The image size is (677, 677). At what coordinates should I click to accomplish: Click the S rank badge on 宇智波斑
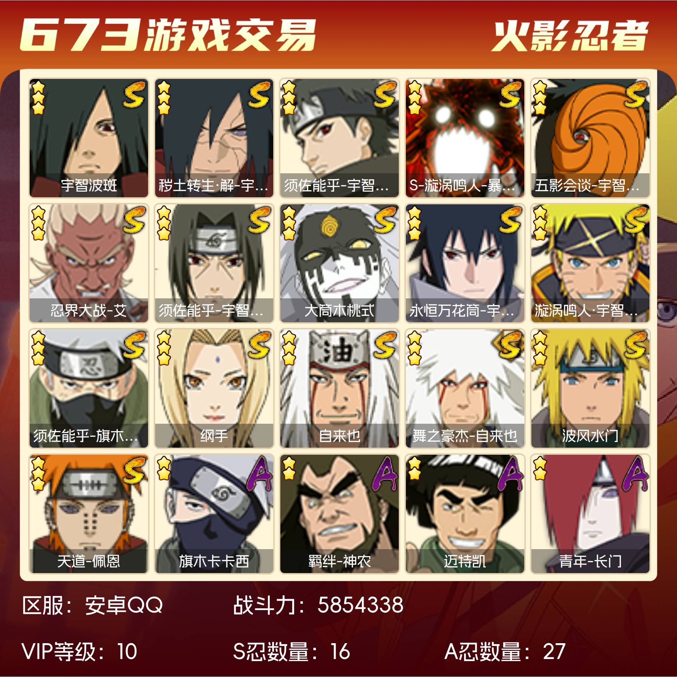click(x=134, y=94)
